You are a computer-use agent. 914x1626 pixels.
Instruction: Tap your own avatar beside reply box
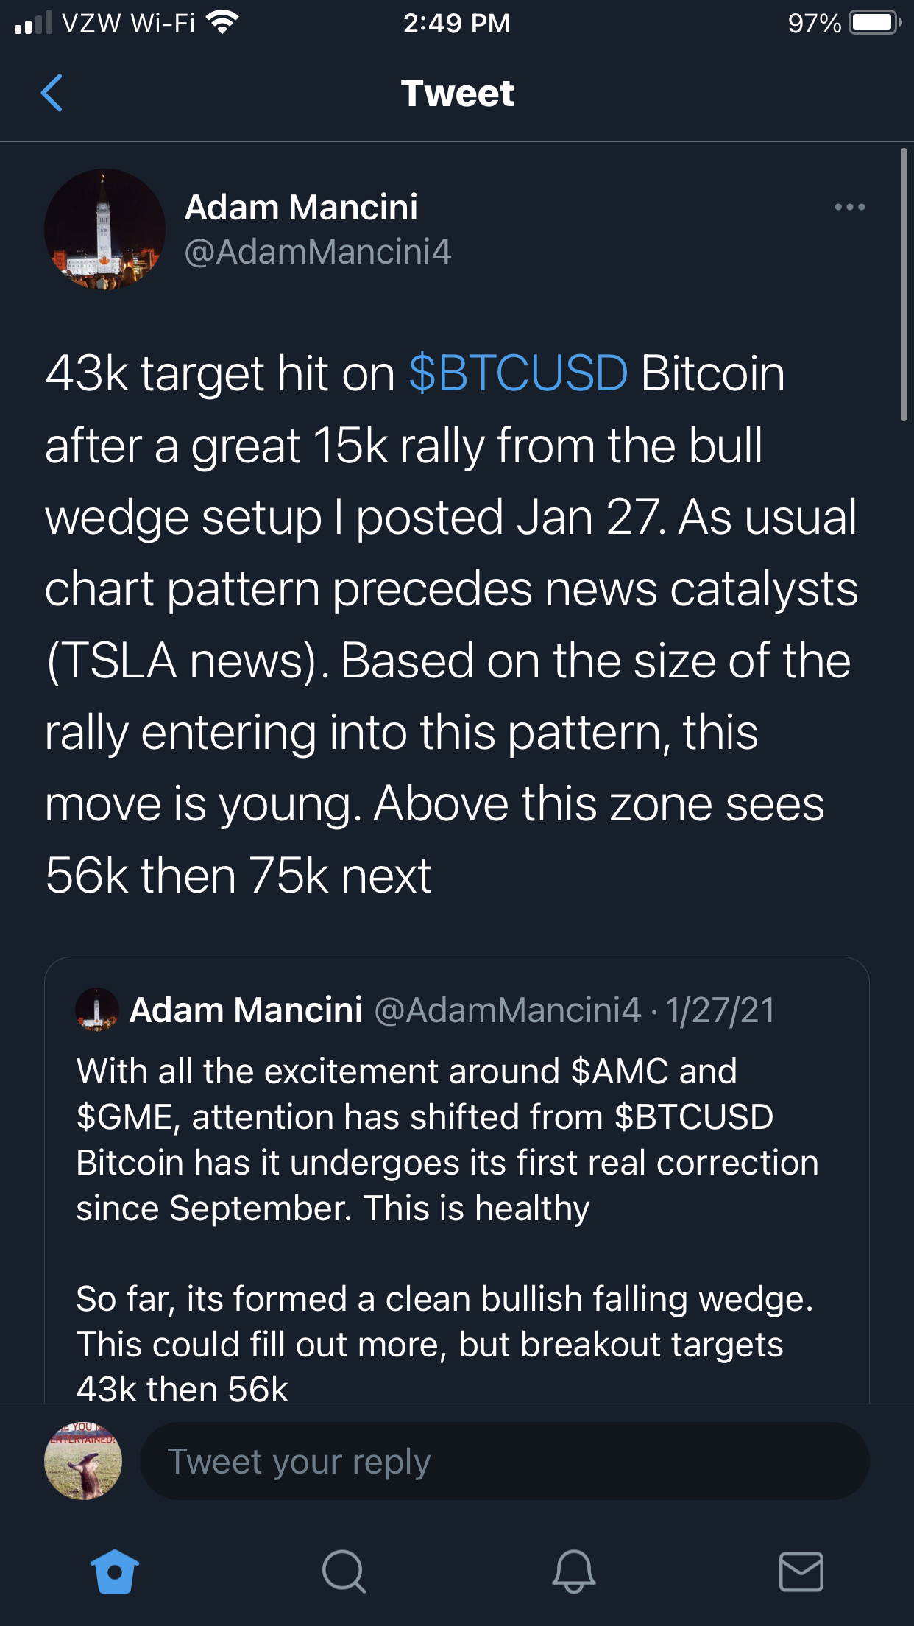pyautogui.click(x=83, y=1462)
